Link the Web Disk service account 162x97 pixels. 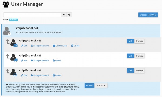point(130,71)
